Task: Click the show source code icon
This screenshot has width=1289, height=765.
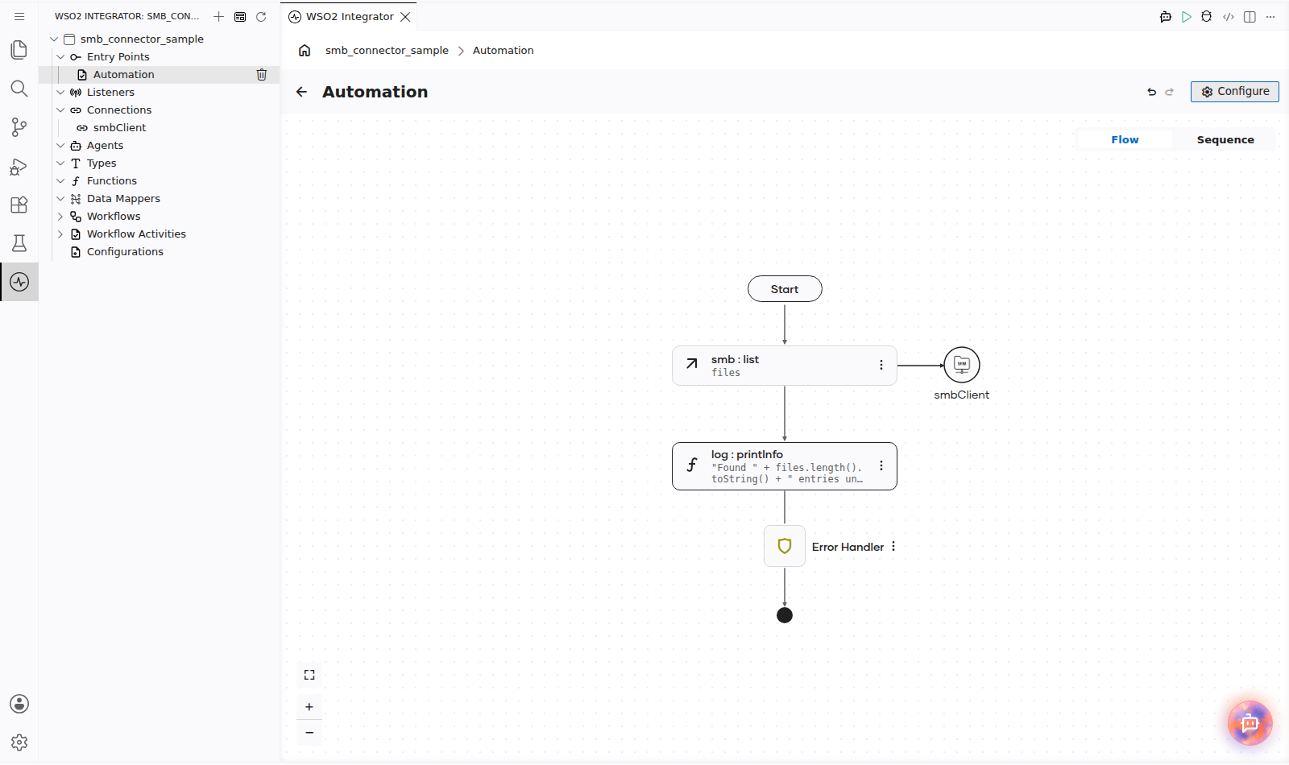Action: point(1228,16)
